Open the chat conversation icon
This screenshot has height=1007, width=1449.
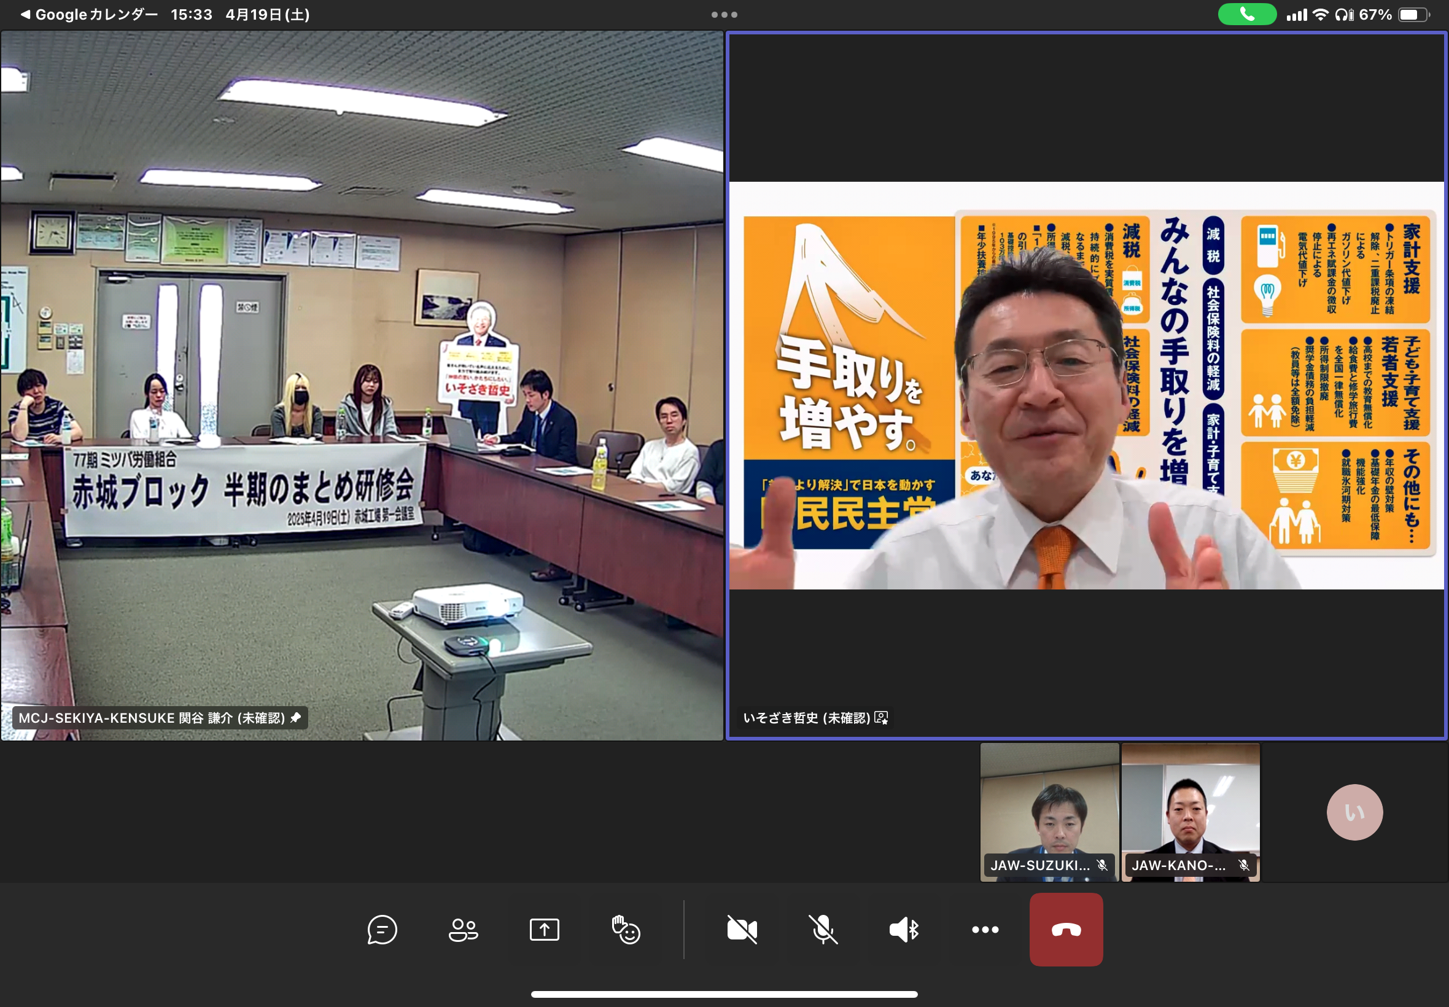click(x=382, y=930)
